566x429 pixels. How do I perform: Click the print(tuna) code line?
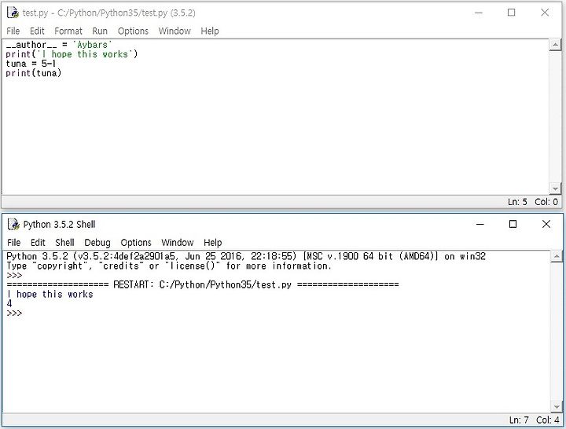pos(34,73)
